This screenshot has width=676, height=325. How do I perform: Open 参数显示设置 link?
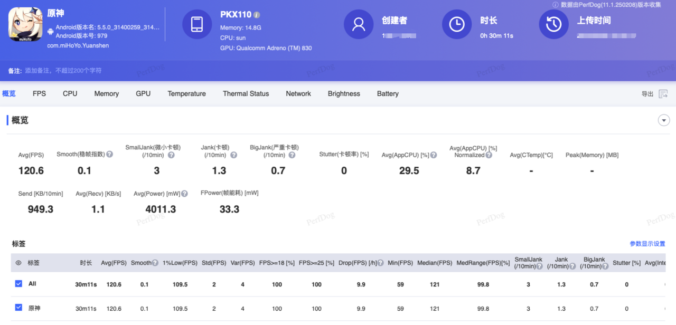click(647, 244)
